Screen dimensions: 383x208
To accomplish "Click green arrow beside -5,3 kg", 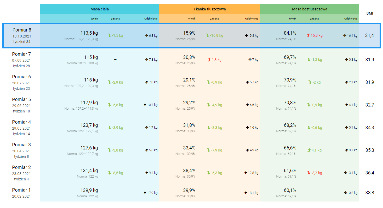I will coord(208,173).
